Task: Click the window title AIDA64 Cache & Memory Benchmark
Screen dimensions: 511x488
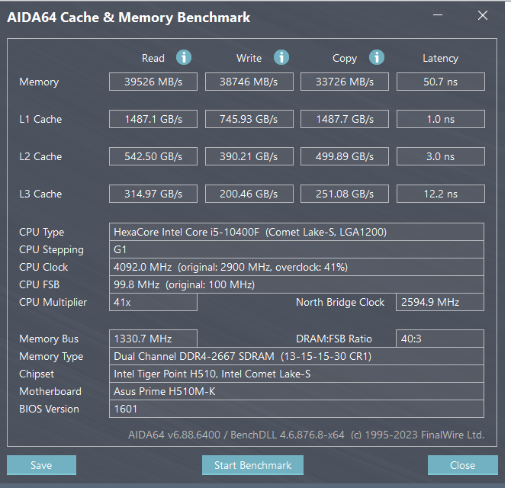Action: [129, 18]
